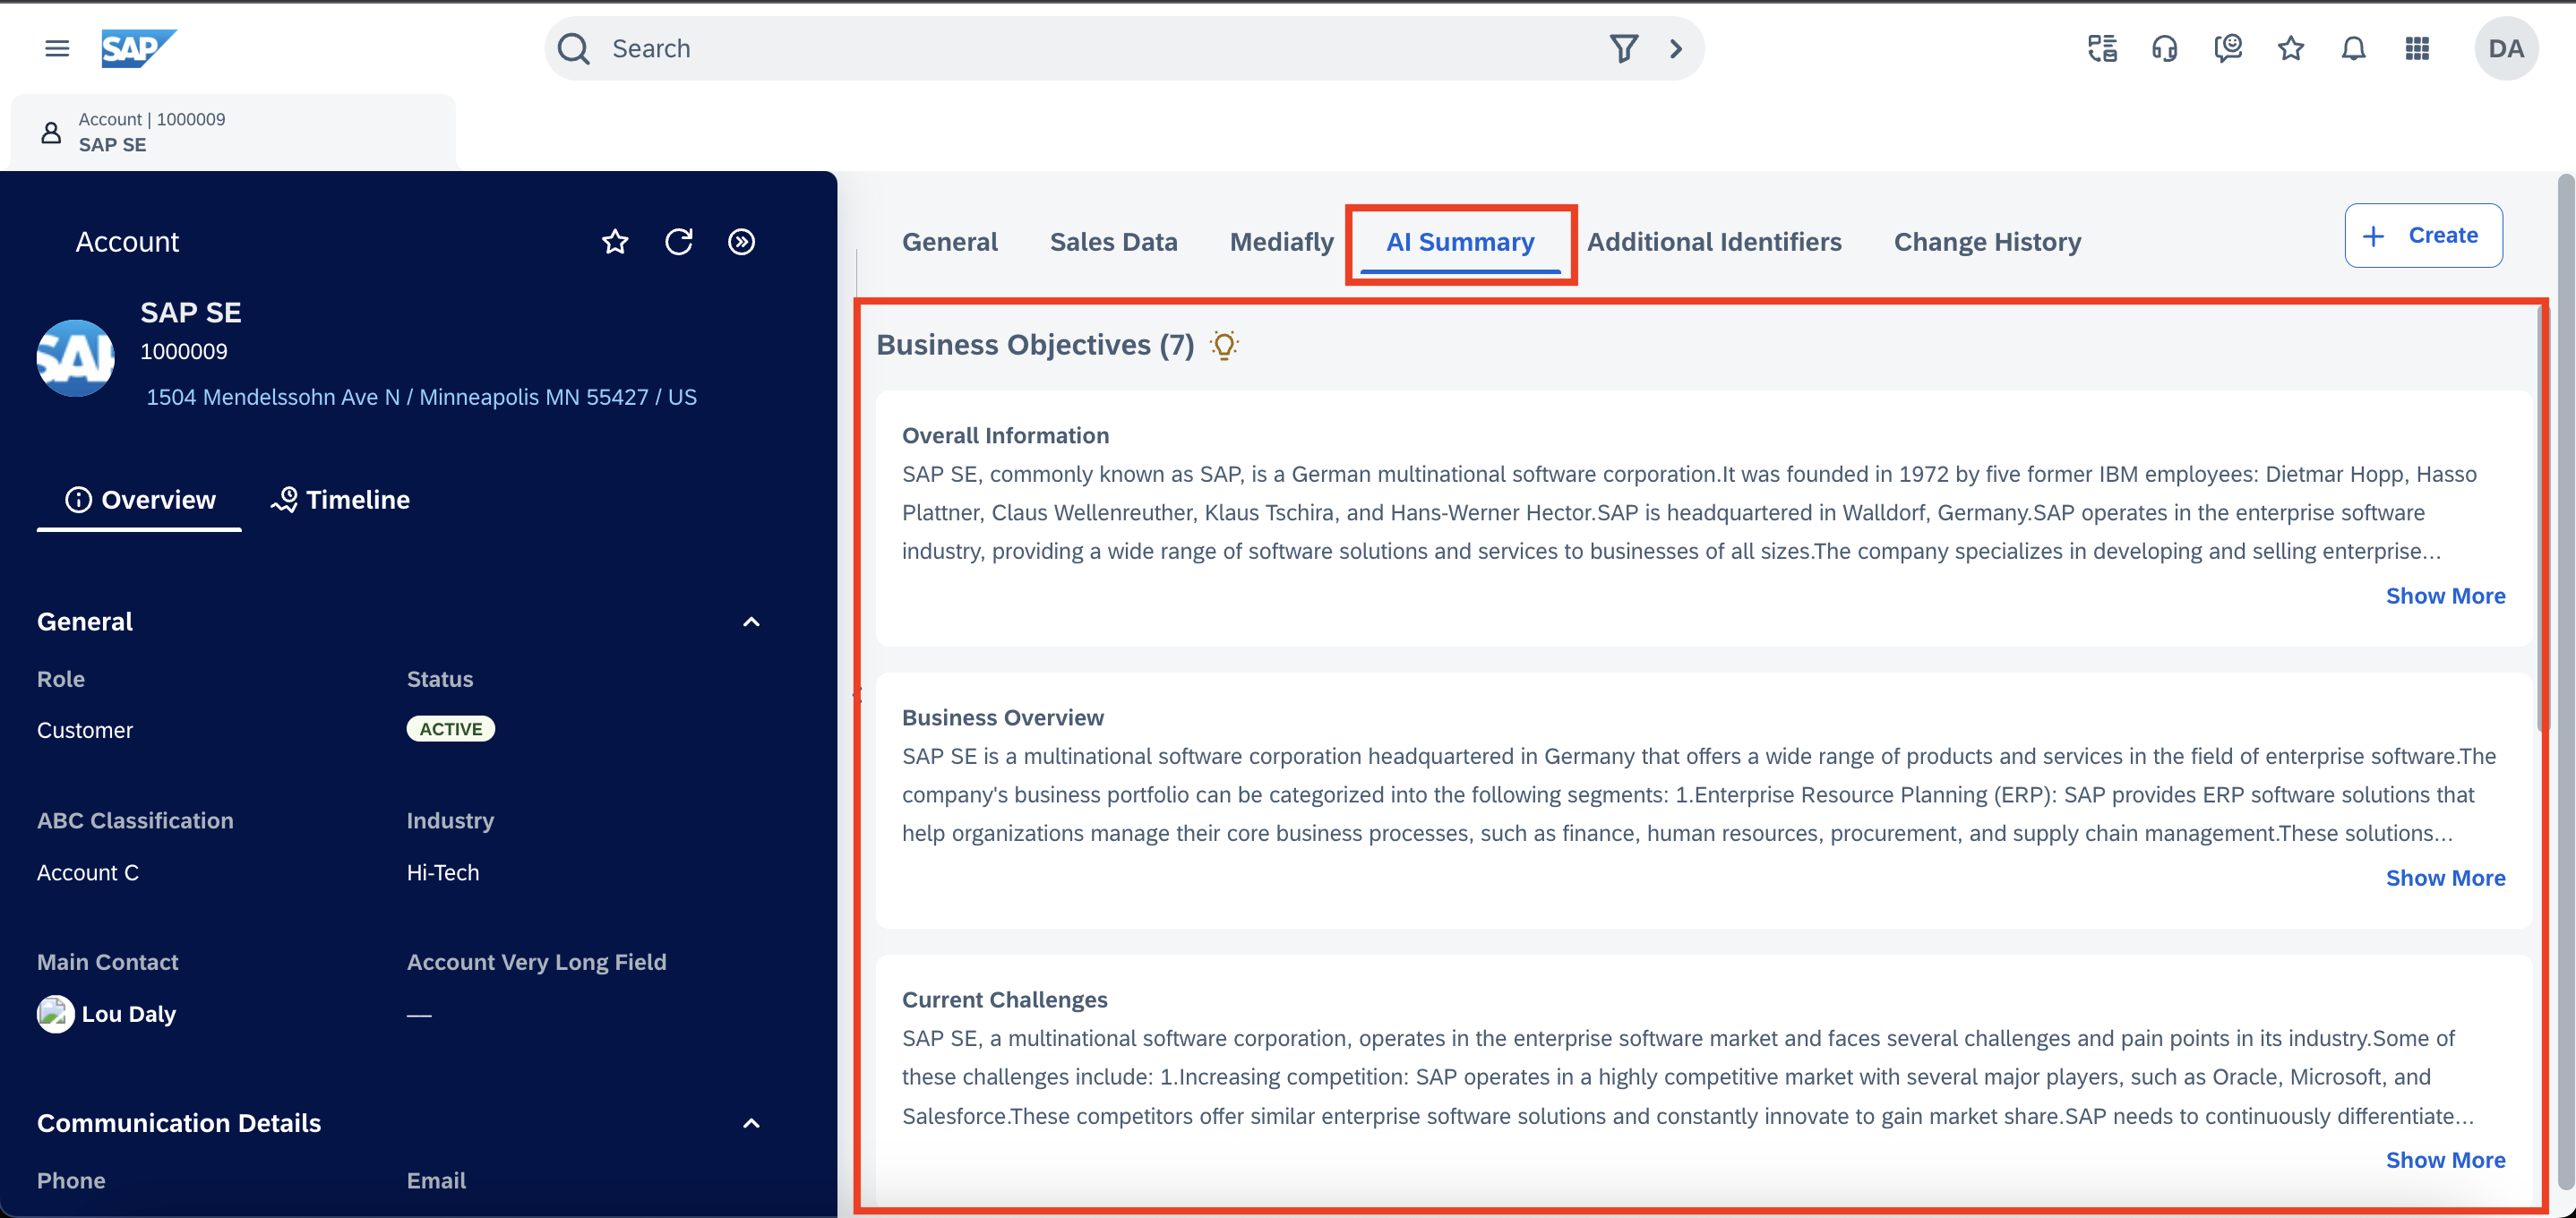
Task: Open the Mediafly tab
Action: [x=1281, y=242]
